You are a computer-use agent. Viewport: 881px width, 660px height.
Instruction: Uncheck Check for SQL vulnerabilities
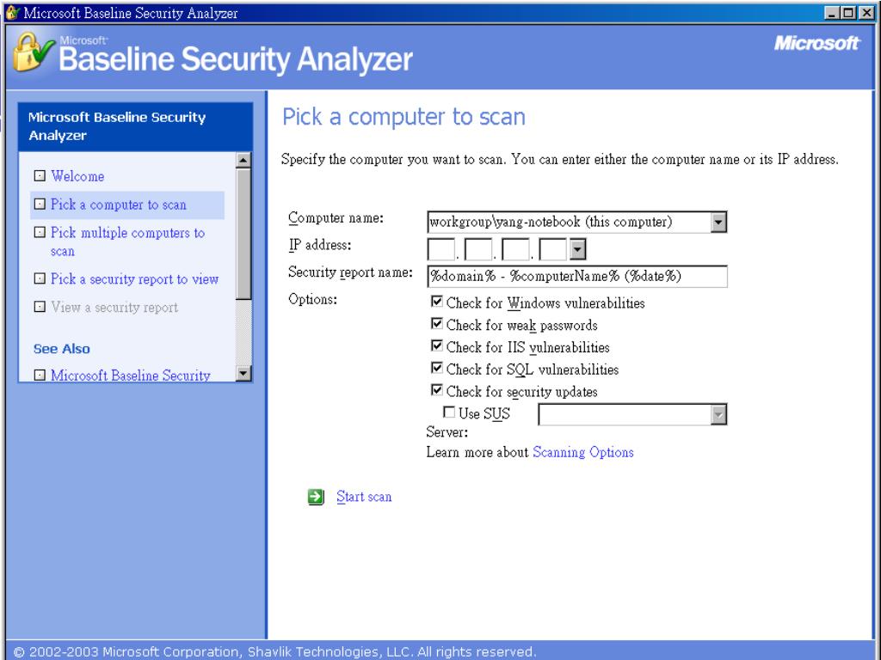[x=436, y=368]
